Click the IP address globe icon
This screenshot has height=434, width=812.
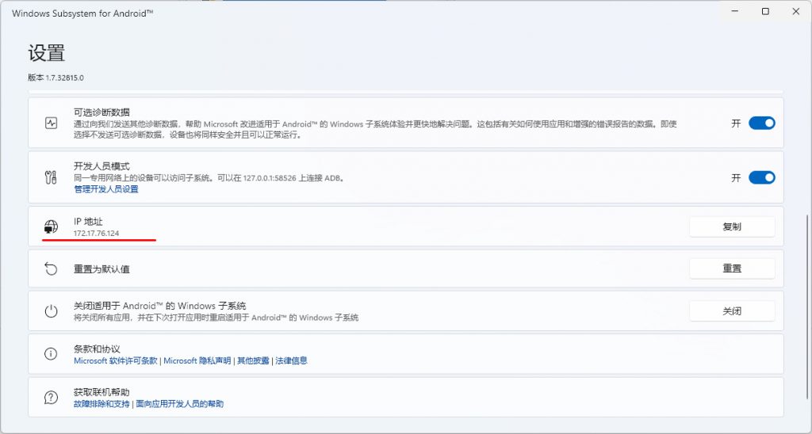click(51, 227)
